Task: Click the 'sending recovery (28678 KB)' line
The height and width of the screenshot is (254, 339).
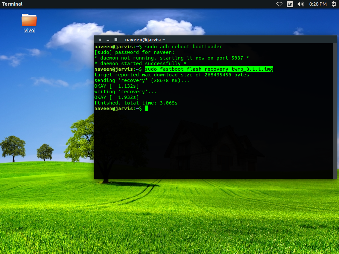Action: [142, 80]
